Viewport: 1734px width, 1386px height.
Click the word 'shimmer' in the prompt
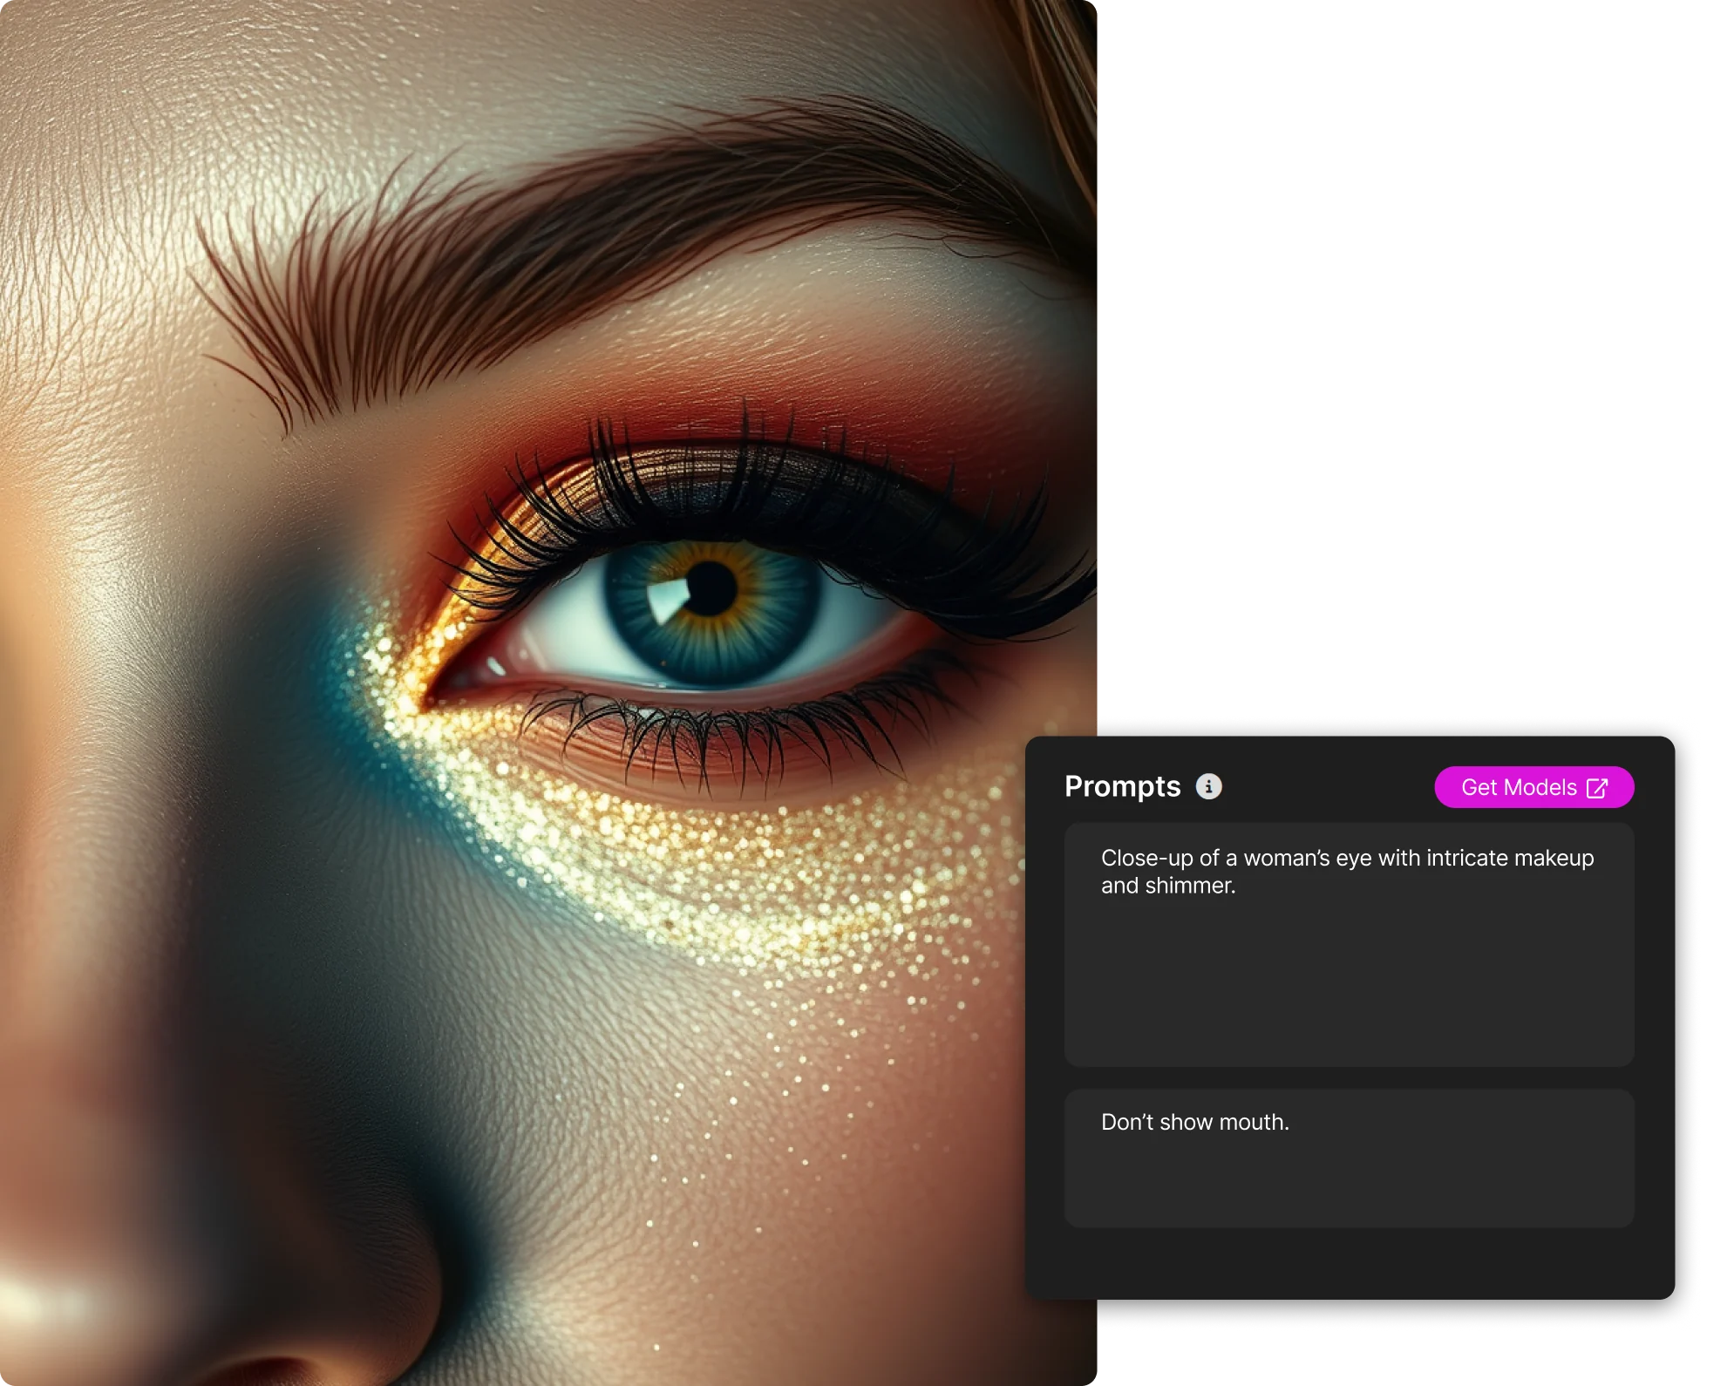click(x=1188, y=886)
